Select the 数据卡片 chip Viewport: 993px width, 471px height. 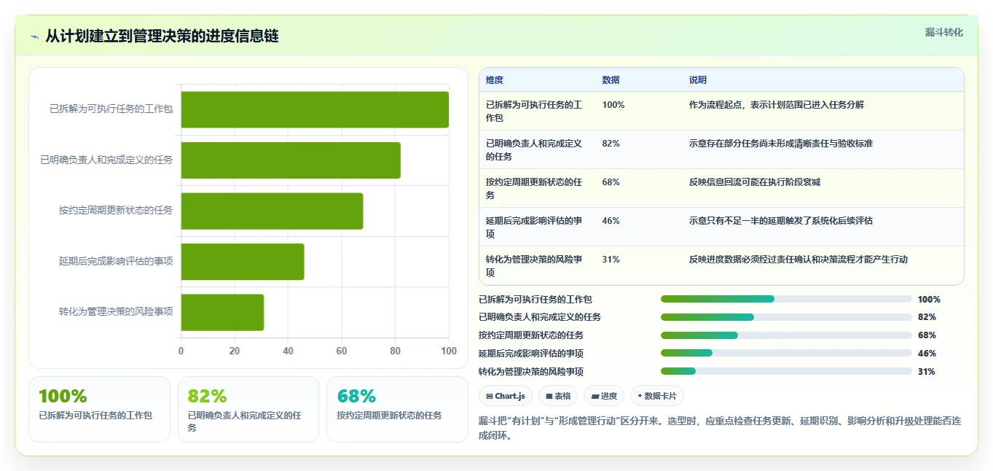click(657, 396)
